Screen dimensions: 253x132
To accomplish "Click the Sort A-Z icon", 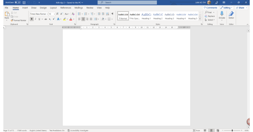I will (108, 14).
